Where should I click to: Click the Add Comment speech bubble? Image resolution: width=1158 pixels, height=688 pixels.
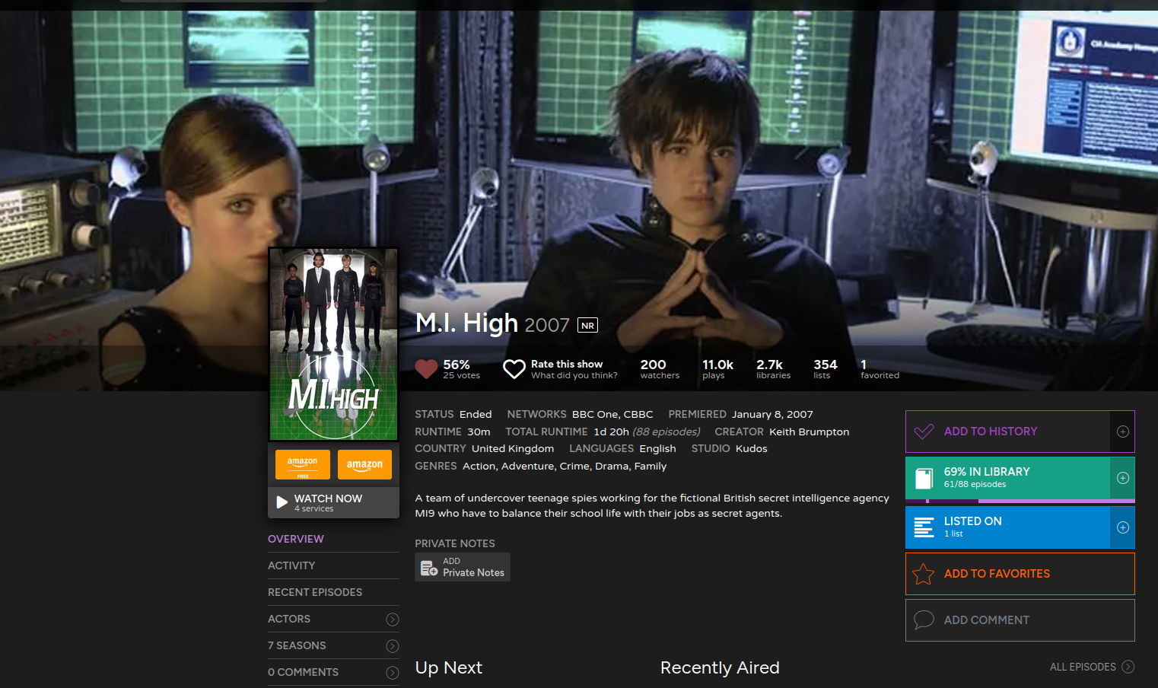click(x=924, y=620)
